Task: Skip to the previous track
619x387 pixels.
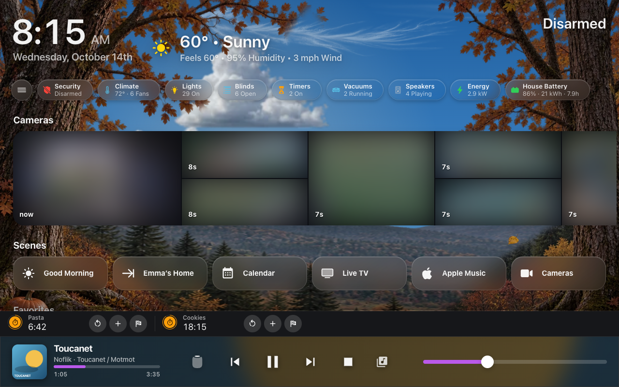Action: point(235,362)
